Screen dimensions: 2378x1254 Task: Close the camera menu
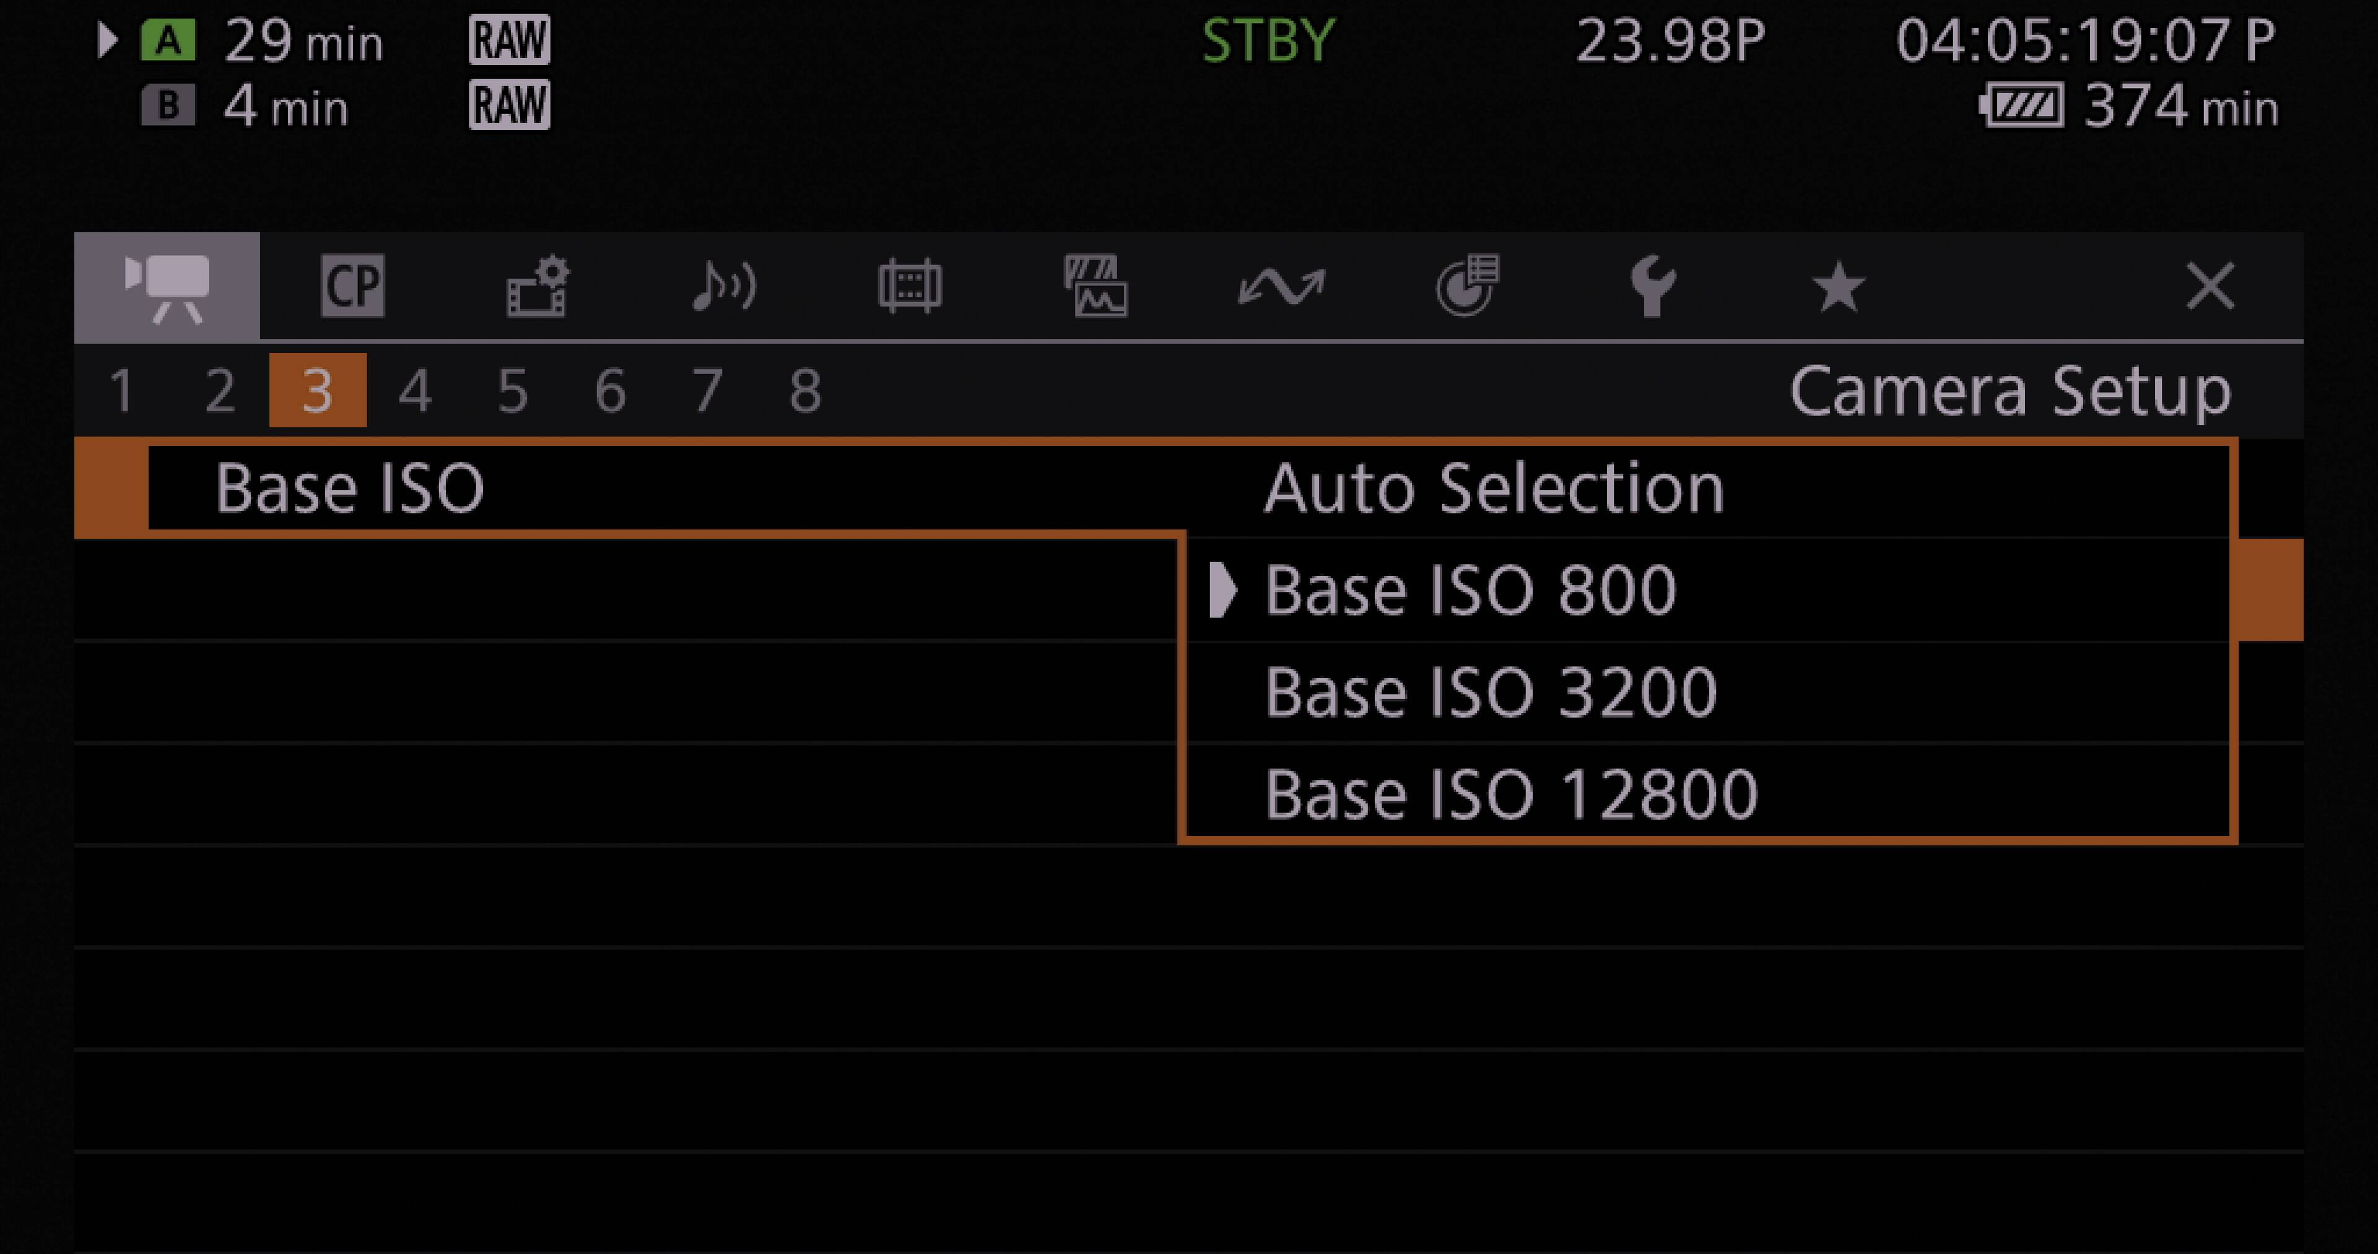(x=2209, y=286)
